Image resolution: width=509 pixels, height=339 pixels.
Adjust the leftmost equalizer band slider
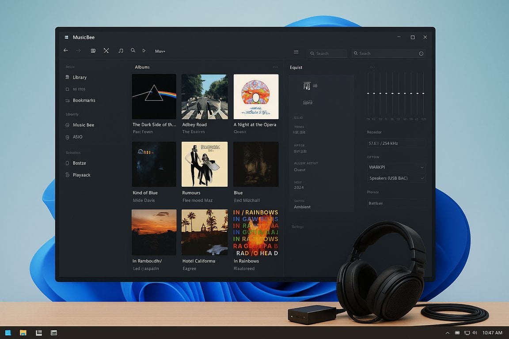pyautogui.click(x=368, y=94)
